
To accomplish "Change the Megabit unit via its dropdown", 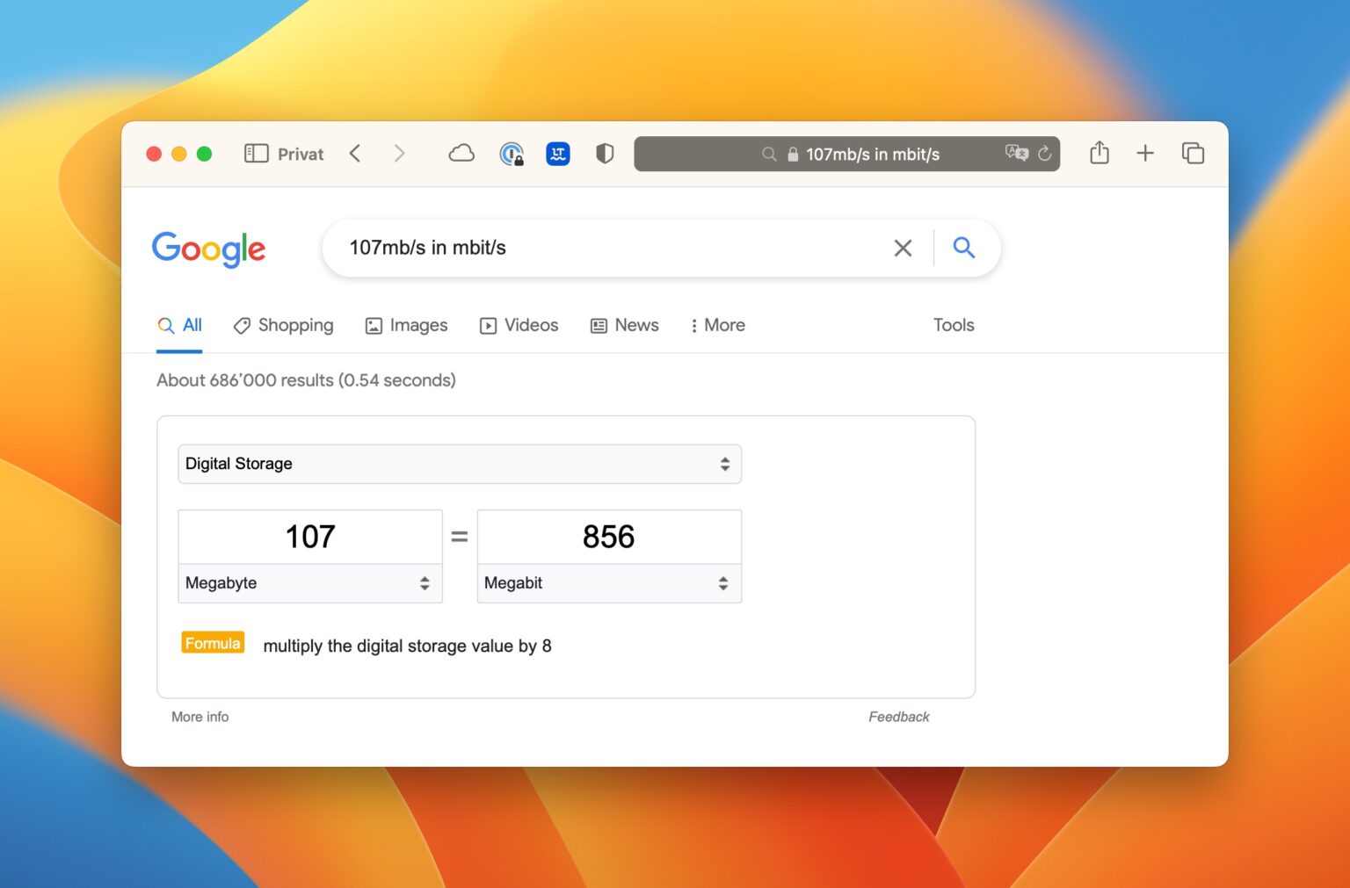I will (x=609, y=582).
